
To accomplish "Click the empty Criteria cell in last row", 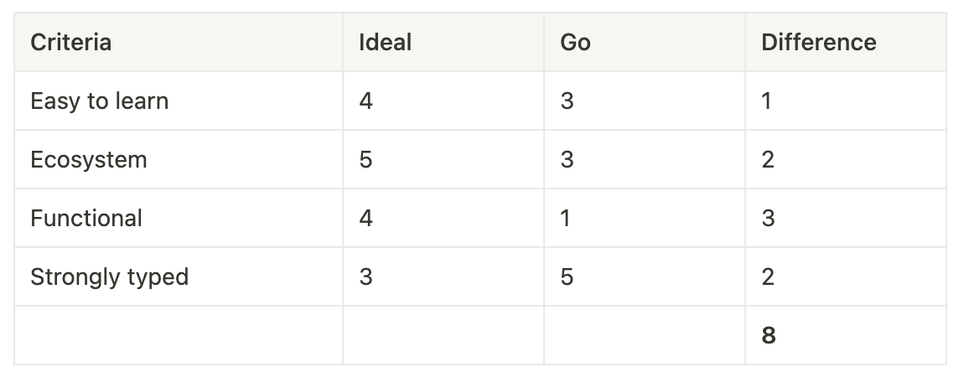I will click(x=178, y=335).
